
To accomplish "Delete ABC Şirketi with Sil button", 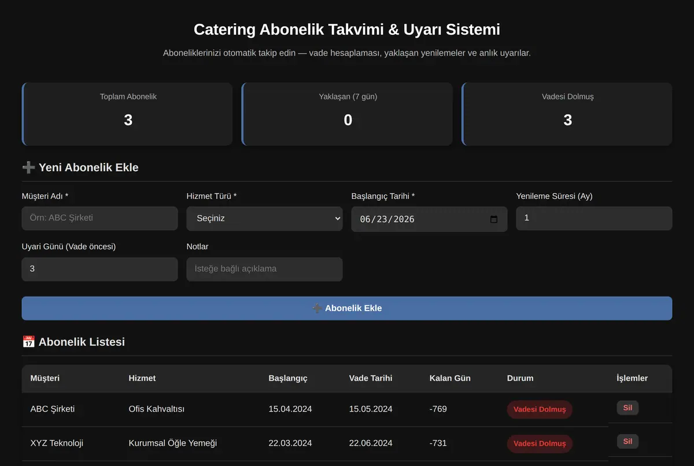I will click(x=627, y=408).
